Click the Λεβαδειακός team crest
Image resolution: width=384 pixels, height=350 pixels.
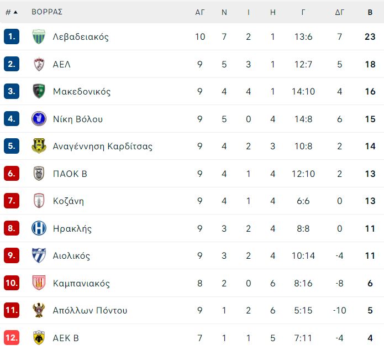39,36
